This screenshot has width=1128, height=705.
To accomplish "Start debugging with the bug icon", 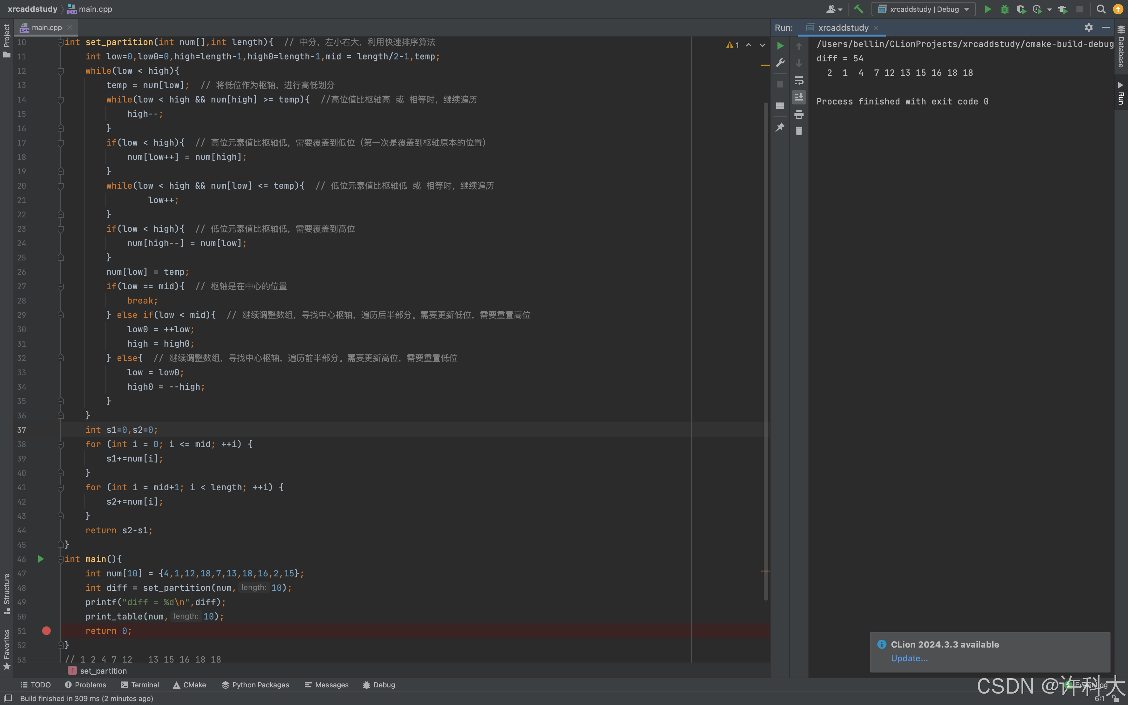I will pyautogui.click(x=1005, y=9).
